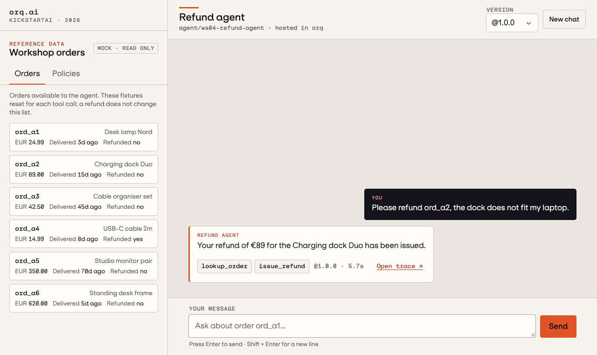597x355 pixels.
Task: Select order ord_a6 Standing desk frame
Action: (x=83, y=298)
